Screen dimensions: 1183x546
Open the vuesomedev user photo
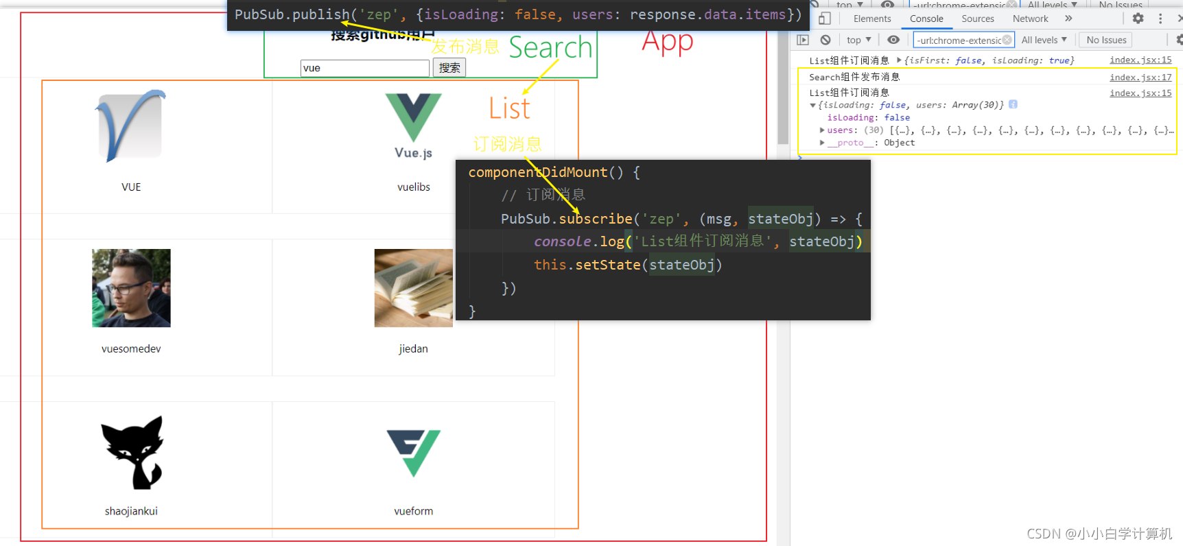(131, 288)
